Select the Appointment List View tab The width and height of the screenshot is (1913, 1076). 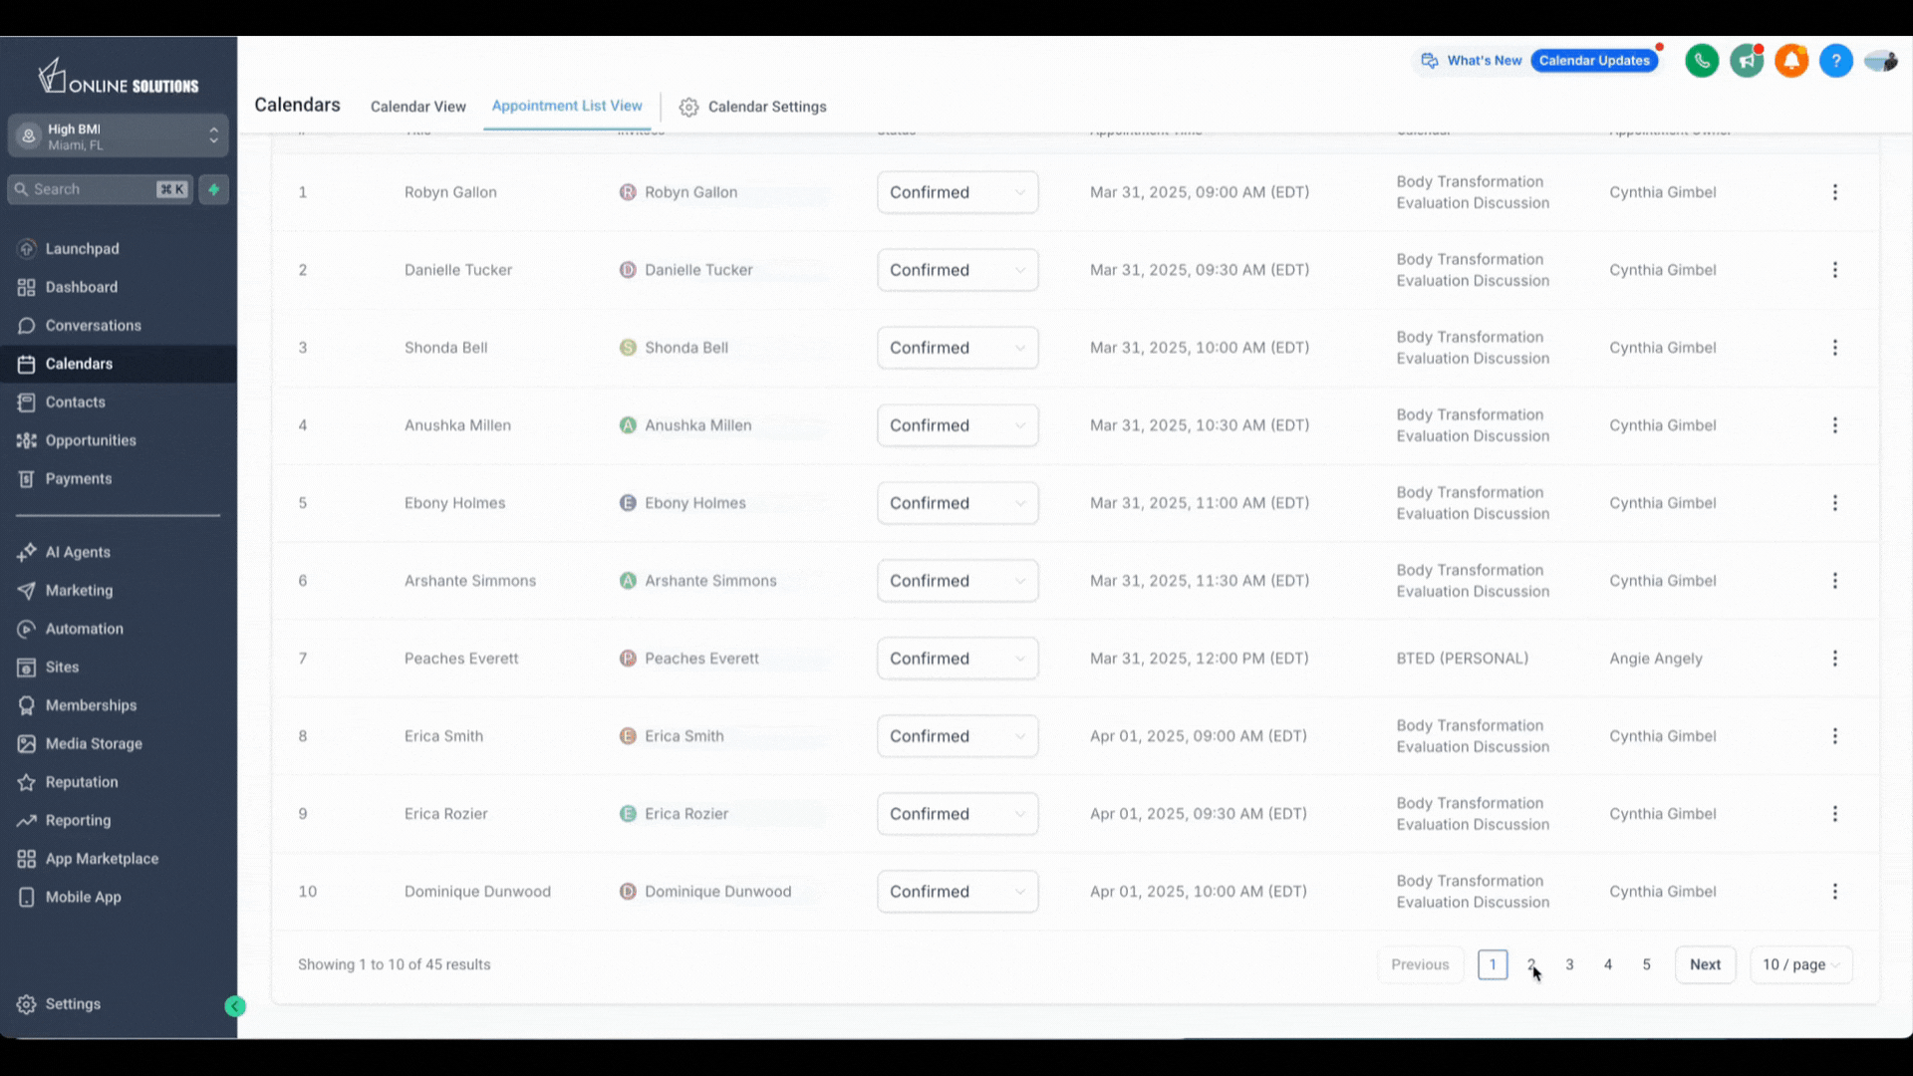[567, 106]
